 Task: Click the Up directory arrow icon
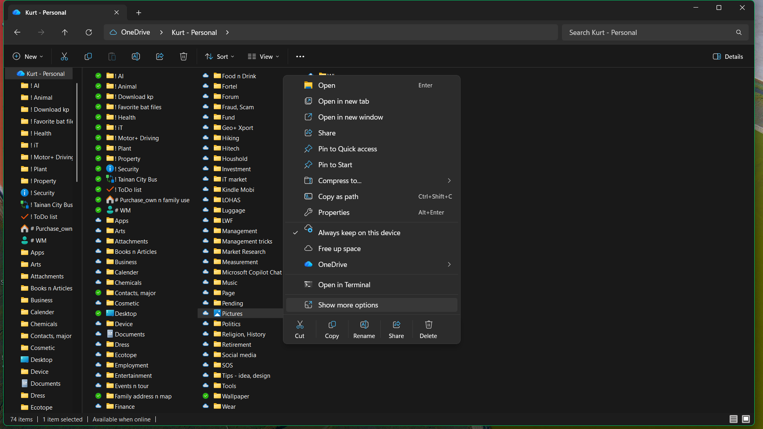click(x=65, y=32)
